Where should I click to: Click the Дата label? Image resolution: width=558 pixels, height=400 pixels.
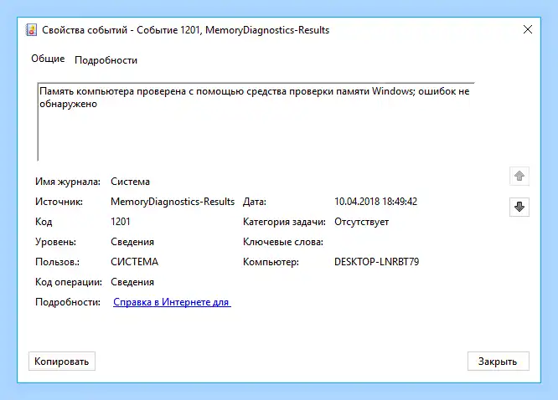point(255,202)
